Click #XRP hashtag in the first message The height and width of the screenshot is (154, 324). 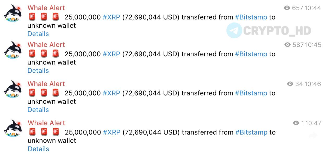click(111, 17)
